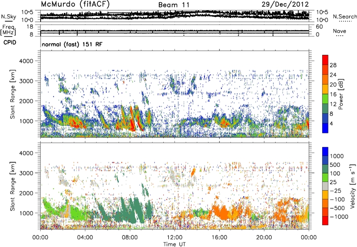The width and height of the screenshot is (357, 247).
Task: Click the orange velocity patch near 16:00
Action: coord(220,212)
